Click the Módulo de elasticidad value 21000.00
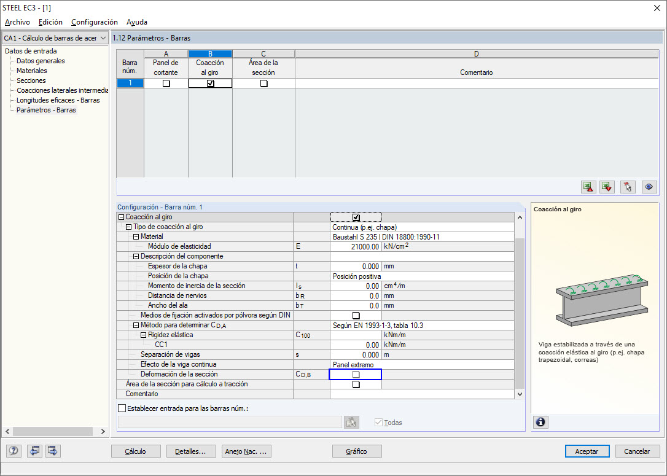The height and width of the screenshot is (476, 667). 356,247
